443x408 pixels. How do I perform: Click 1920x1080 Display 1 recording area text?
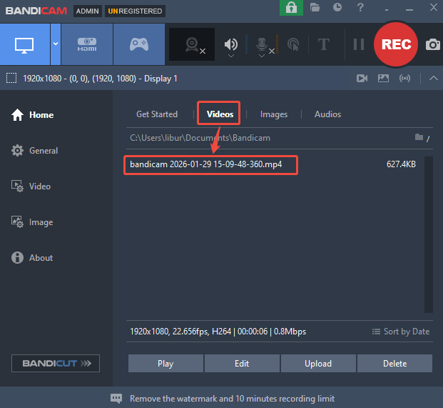[100, 79]
